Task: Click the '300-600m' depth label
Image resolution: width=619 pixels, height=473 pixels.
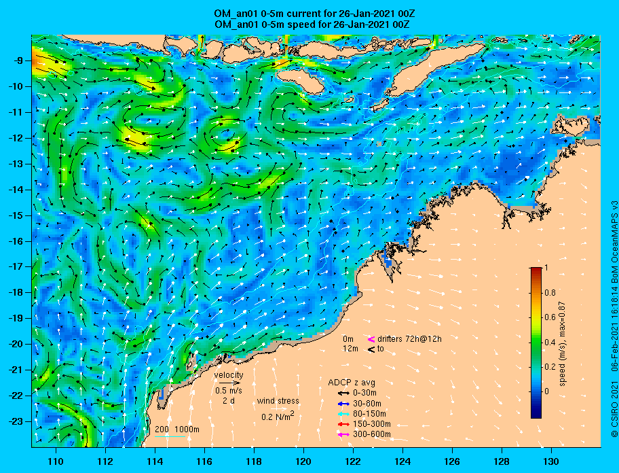Action: coord(372,435)
